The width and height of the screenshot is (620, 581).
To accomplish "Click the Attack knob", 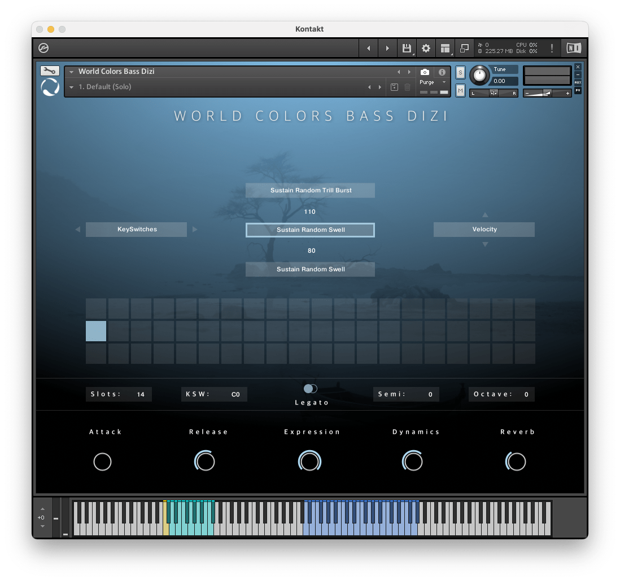I will click(102, 462).
